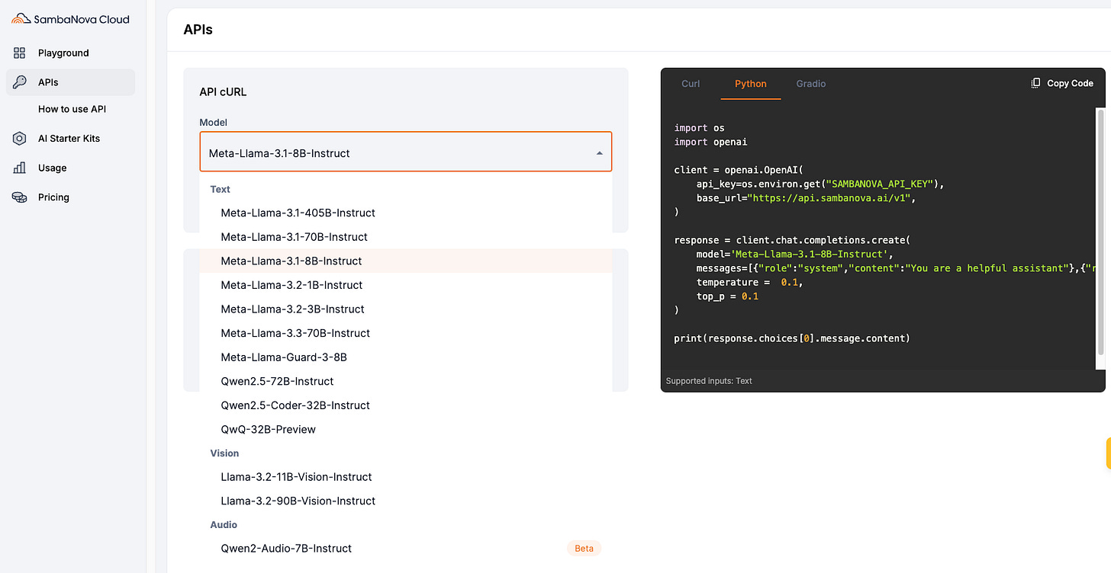Choose Meta-Llama-3.1-70B-Instruct option
Viewport: 1111px width, 573px height.
[406, 237]
